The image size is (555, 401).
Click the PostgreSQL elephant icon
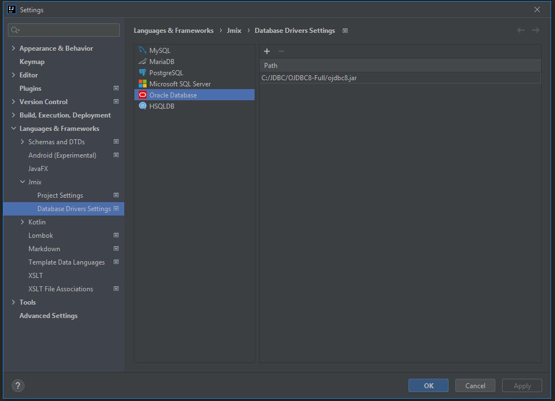[143, 72]
